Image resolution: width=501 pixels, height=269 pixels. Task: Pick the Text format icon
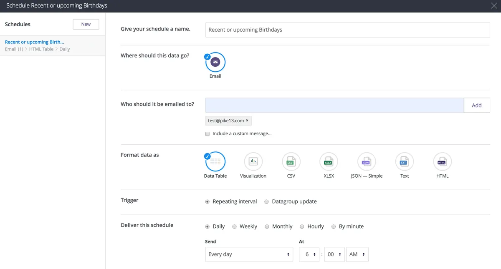404,162
